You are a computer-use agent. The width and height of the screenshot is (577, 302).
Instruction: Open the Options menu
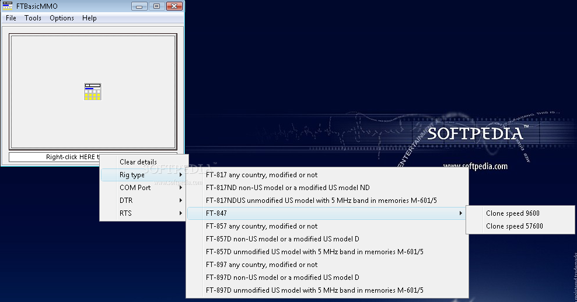[x=62, y=18]
